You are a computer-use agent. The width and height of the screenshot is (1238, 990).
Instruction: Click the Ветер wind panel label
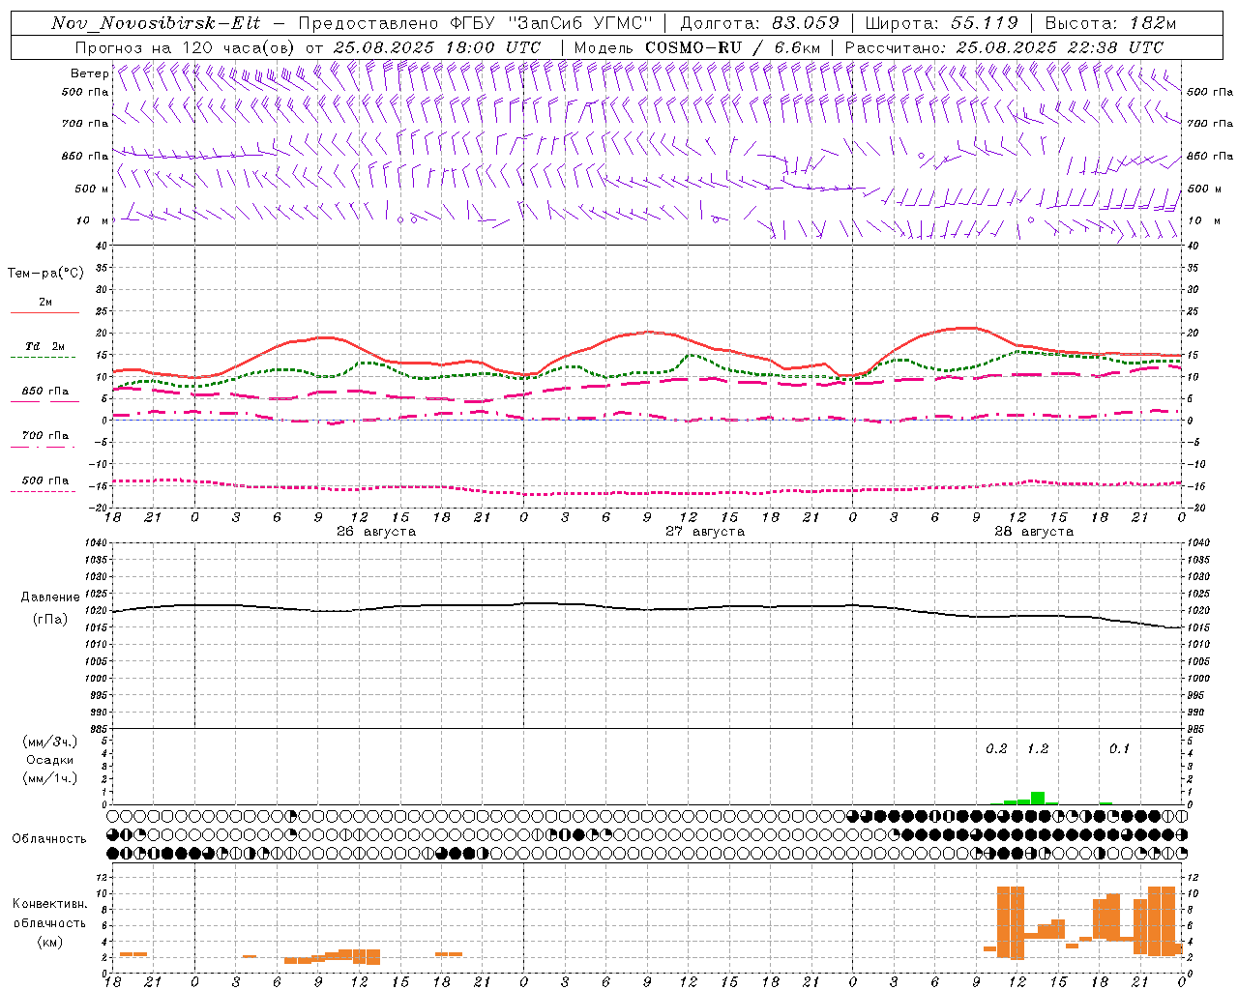[89, 73]
